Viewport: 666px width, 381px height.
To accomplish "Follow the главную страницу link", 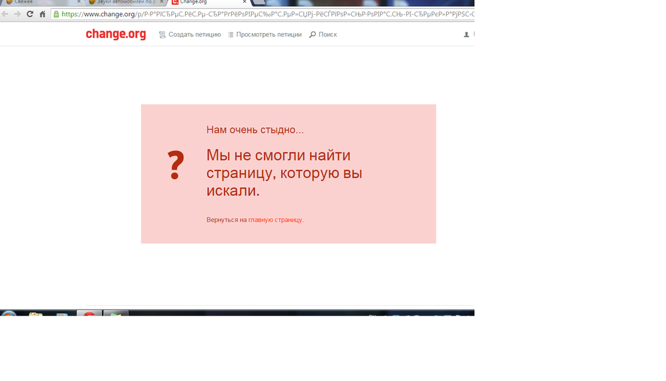I will pyautogui.click(x=275, y=220).
